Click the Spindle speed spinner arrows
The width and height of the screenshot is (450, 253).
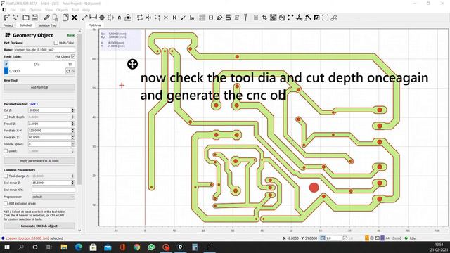coord(73,144)
